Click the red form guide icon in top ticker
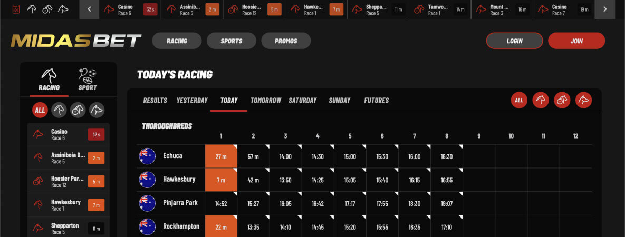This screenshot has height=237, width=625. pyautogui.click(x=16, y=9)
